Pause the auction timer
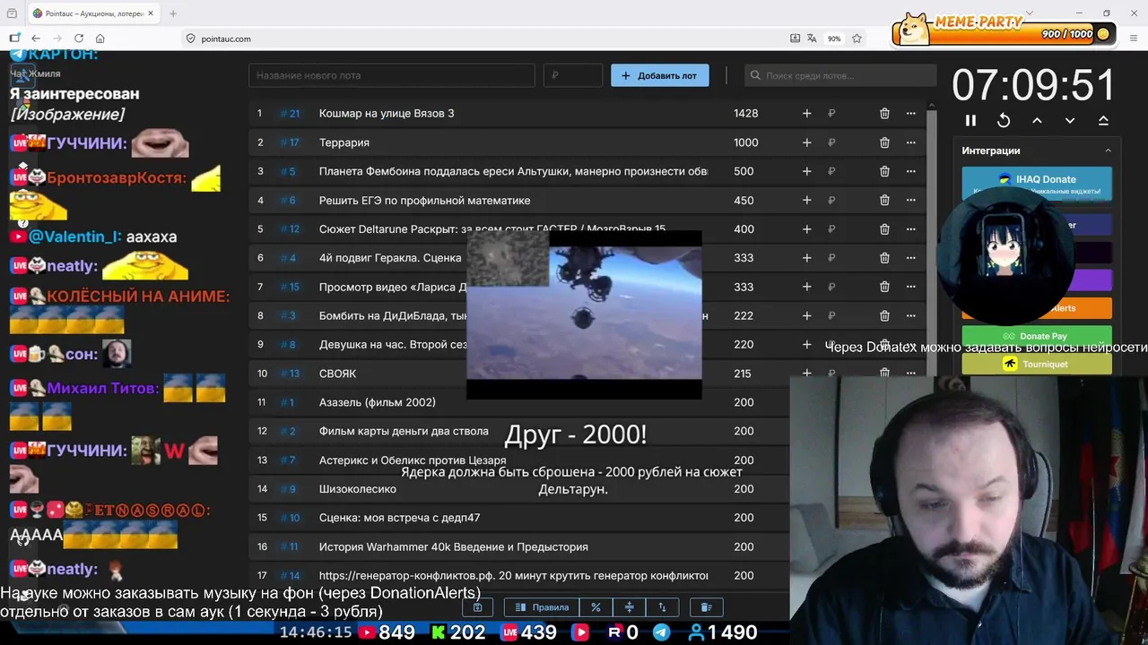Screen dimensions: 1148x645 click(970, 120)
